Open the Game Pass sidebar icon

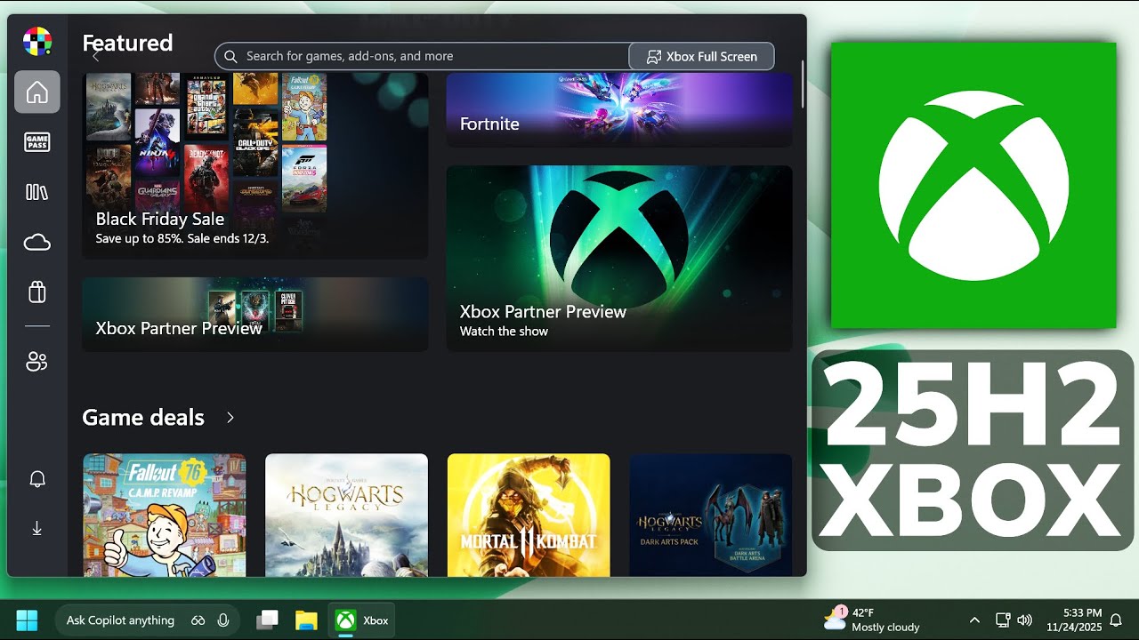[37, 142]
